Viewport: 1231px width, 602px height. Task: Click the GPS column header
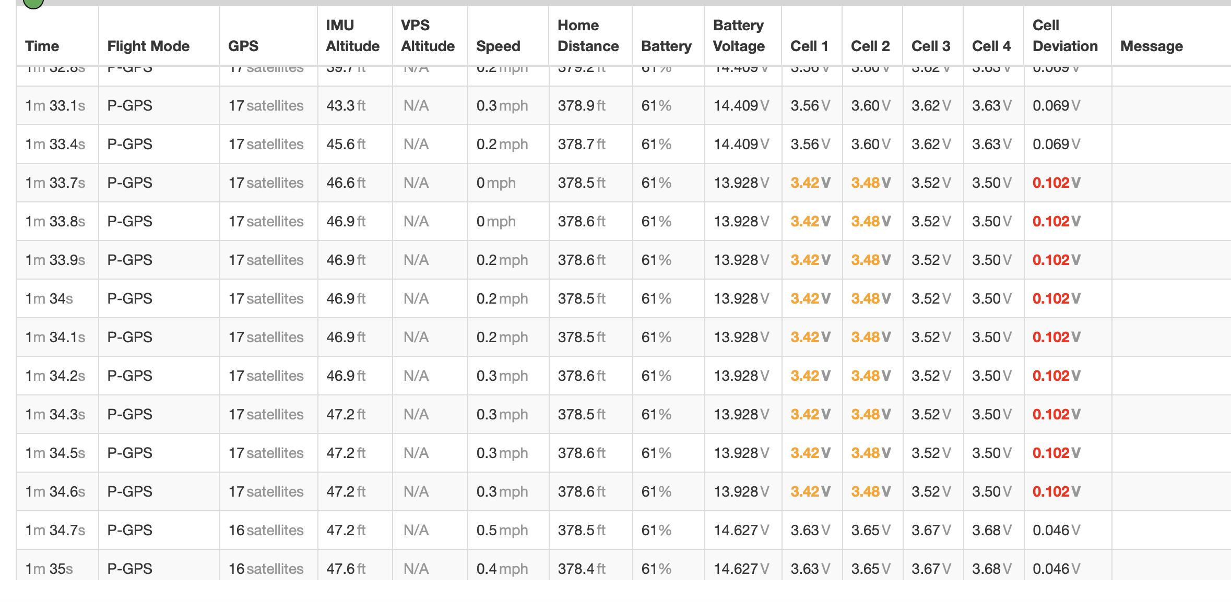coord(243,46)
